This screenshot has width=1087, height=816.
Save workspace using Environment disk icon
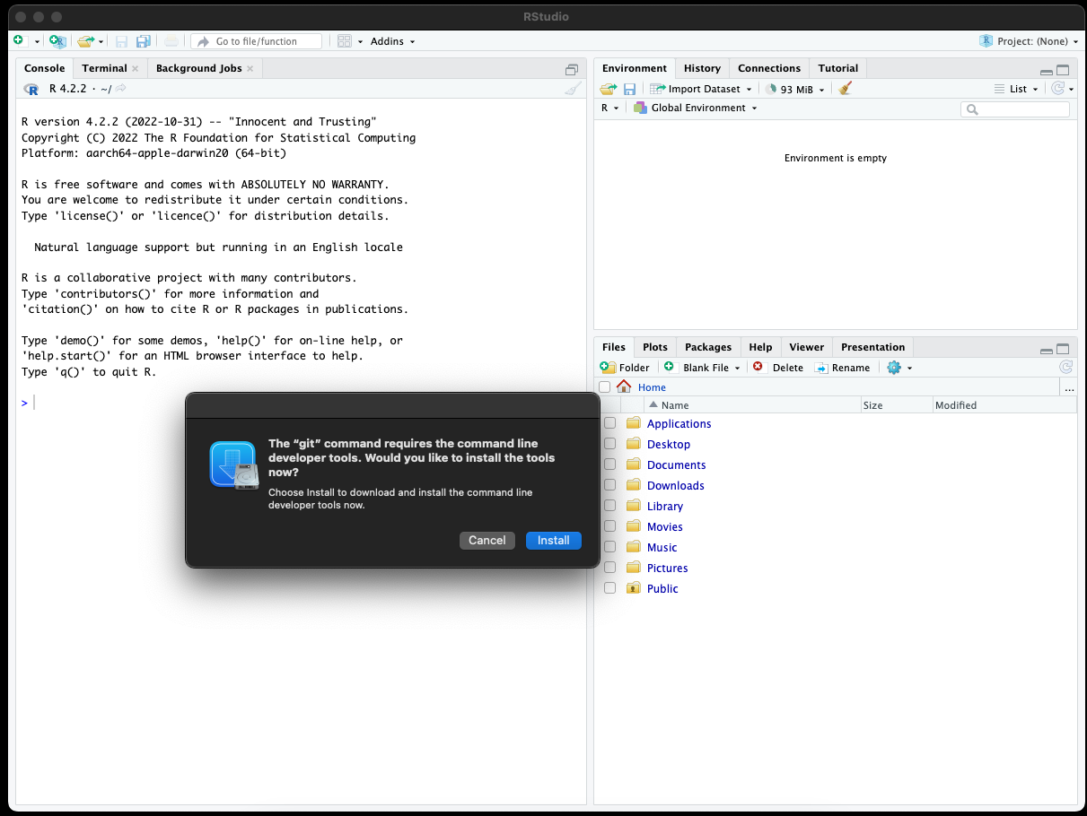click(x=629, y=89)
